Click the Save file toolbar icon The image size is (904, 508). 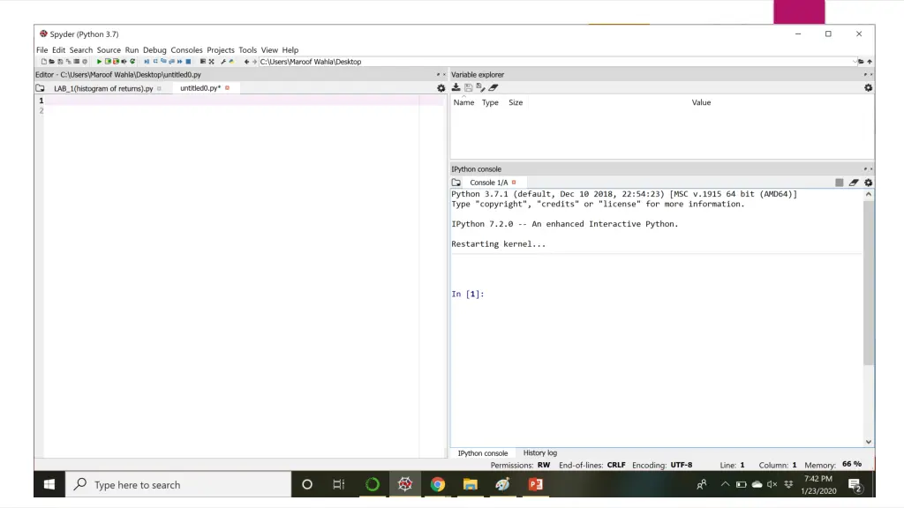pos(60,62)
